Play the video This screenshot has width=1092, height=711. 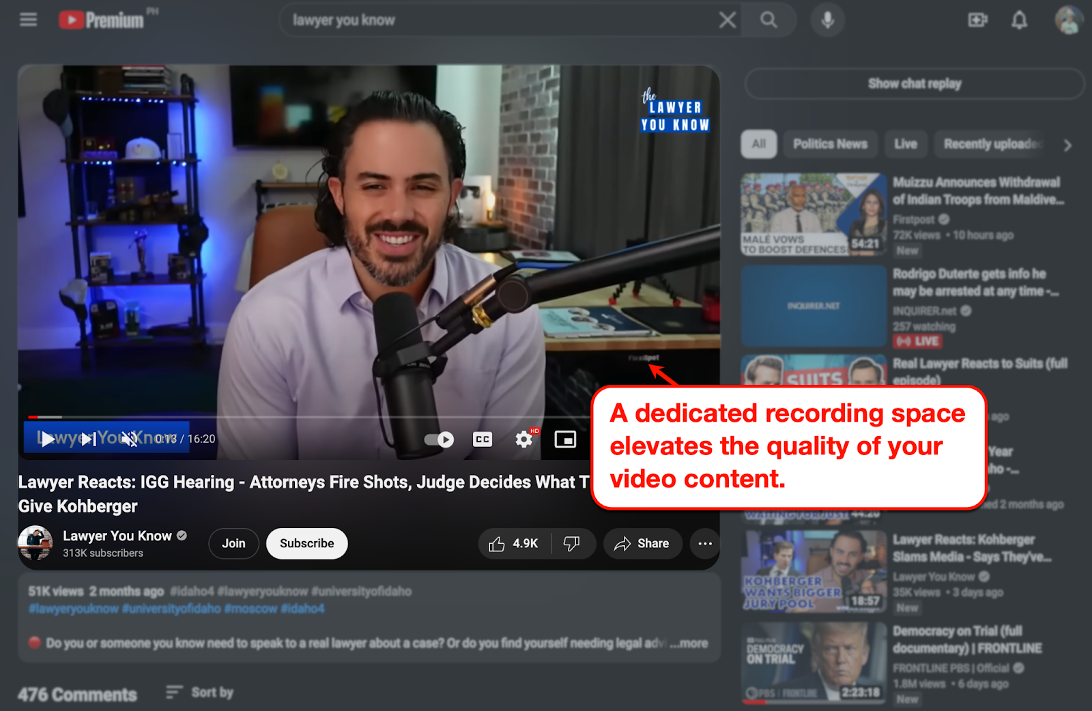(47, 439)
